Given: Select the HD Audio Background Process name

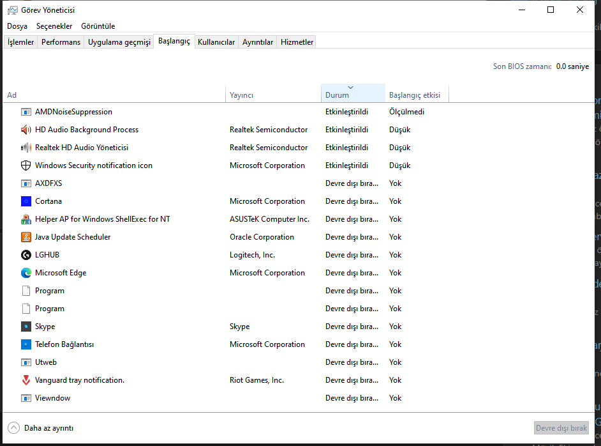Looking at the screenshot, I should click(87, 130).
